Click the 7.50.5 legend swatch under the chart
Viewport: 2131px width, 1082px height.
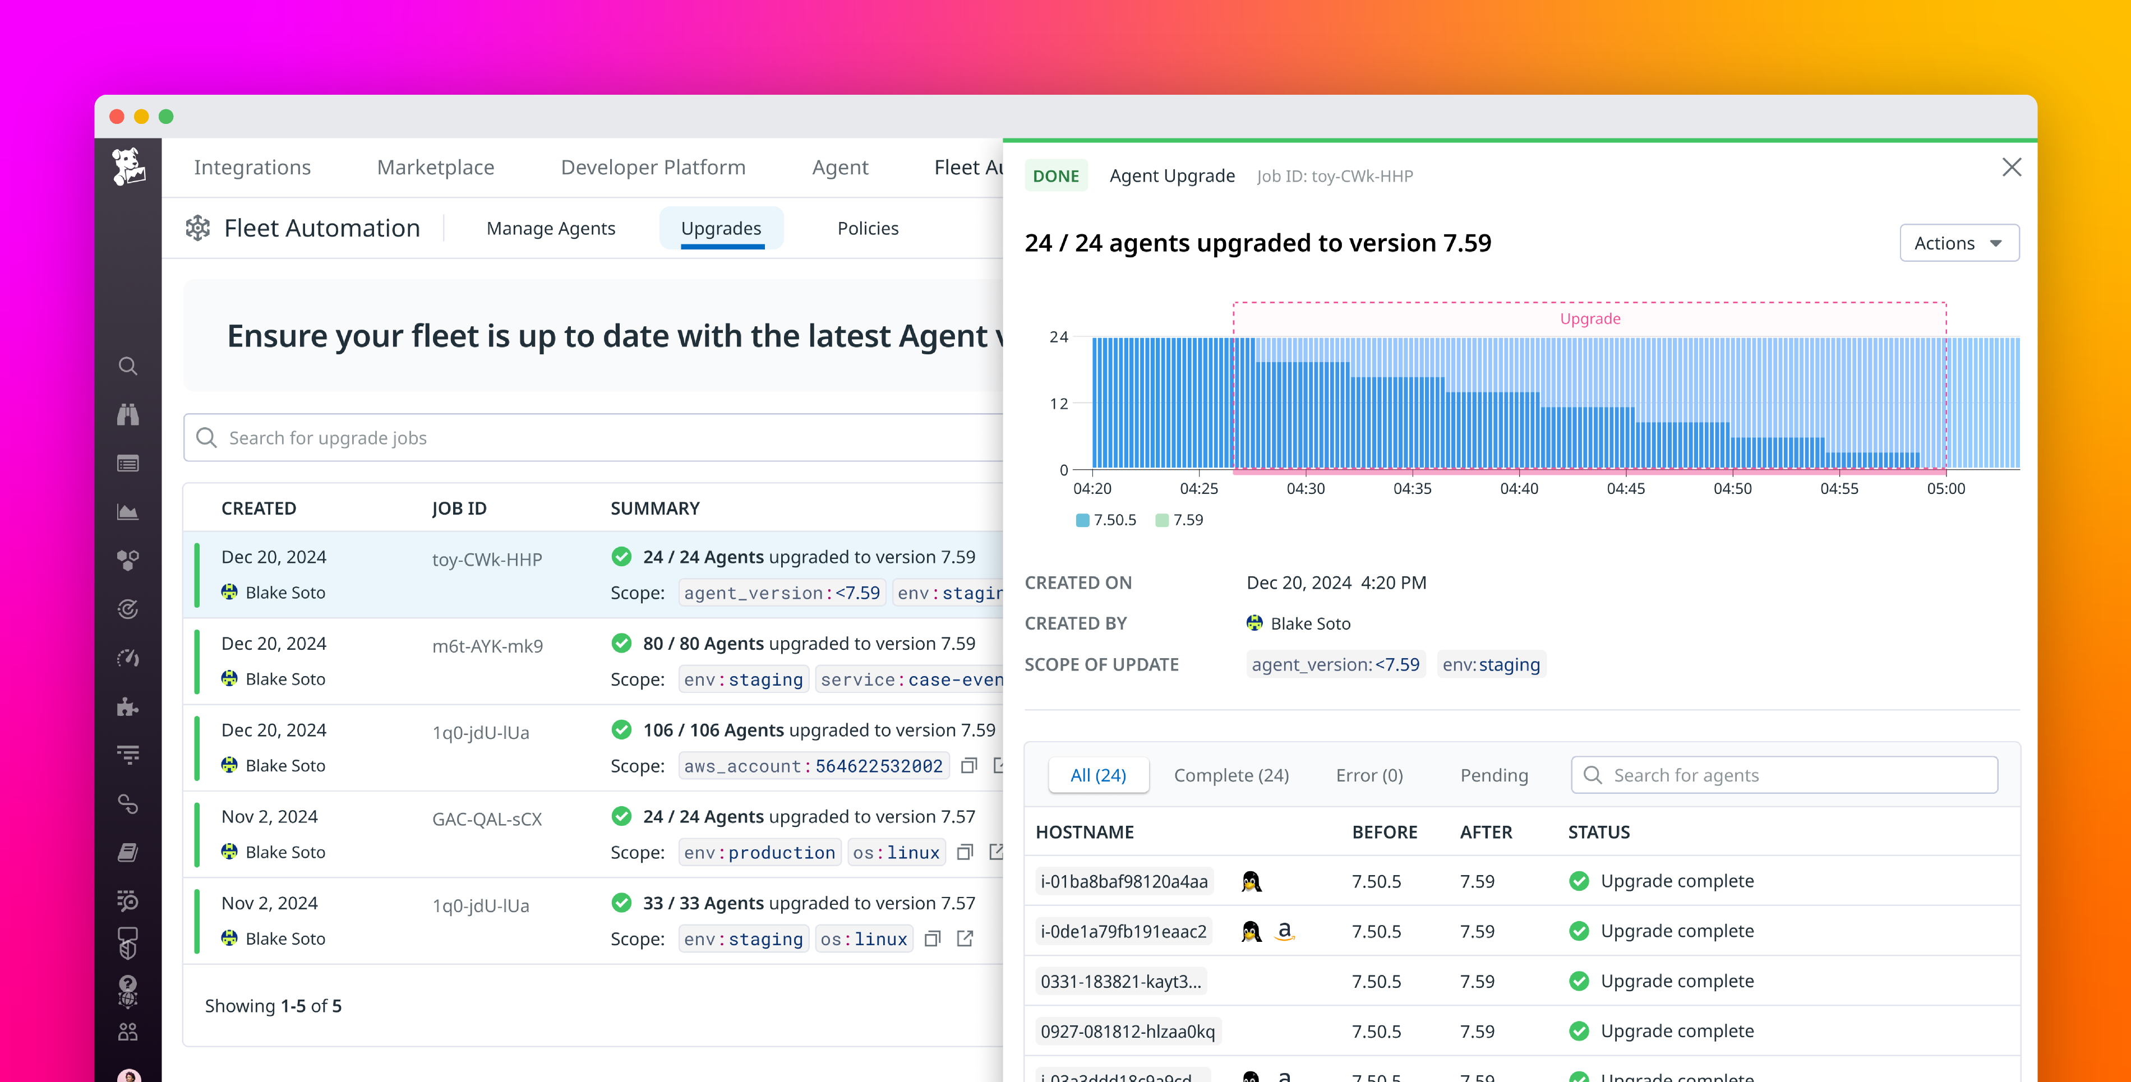click(x=1082, y=520)
